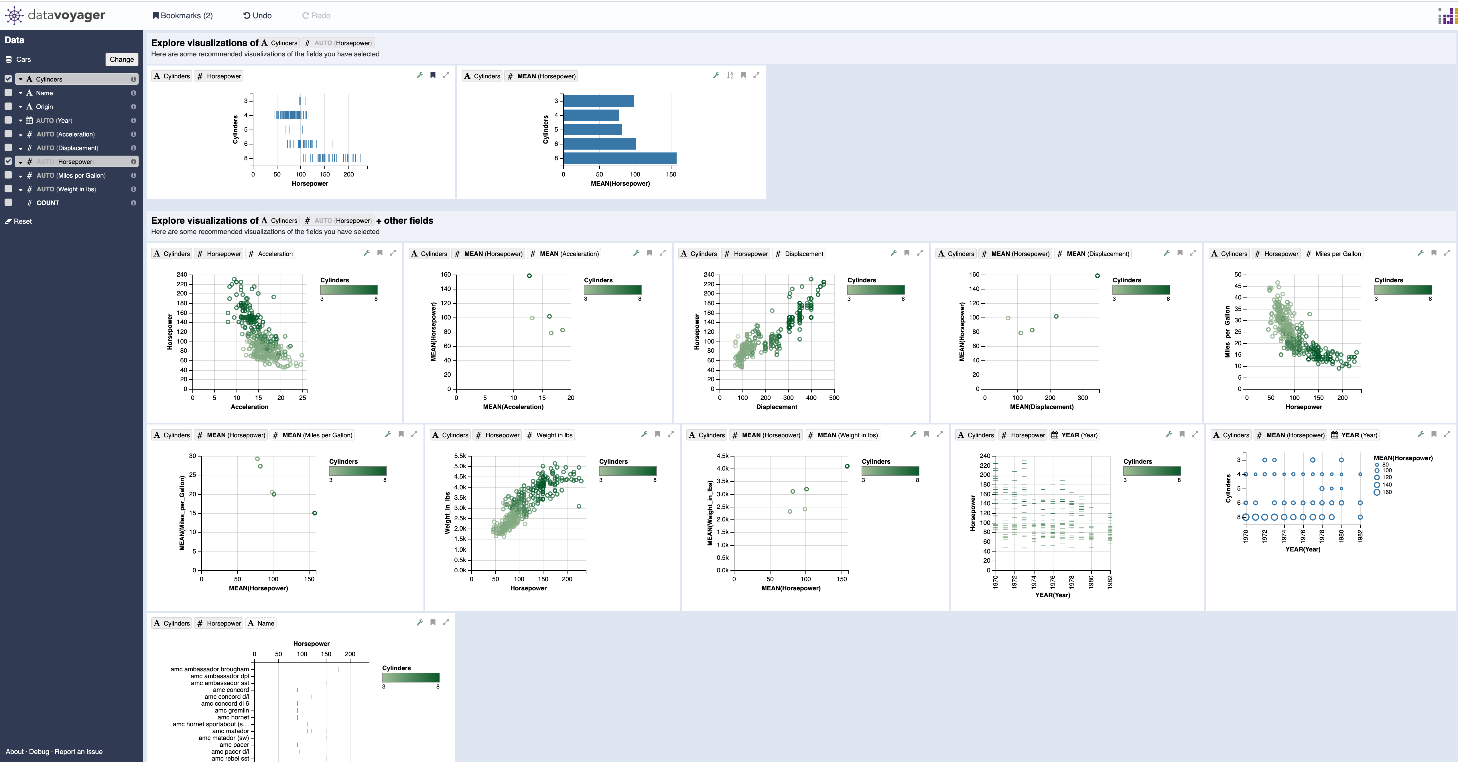Click the Change dataset button
This screenshot has height=762, width=1458.
coord(122,59)
